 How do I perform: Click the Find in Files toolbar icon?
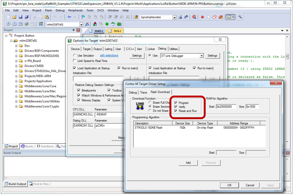(x=136, y=17)
